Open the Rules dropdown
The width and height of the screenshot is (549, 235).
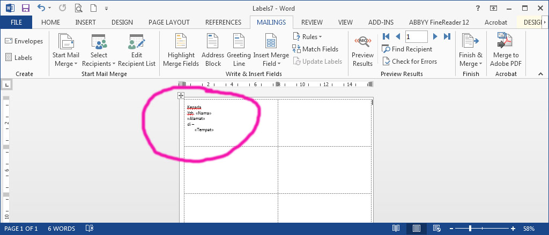tap(307, 37)
